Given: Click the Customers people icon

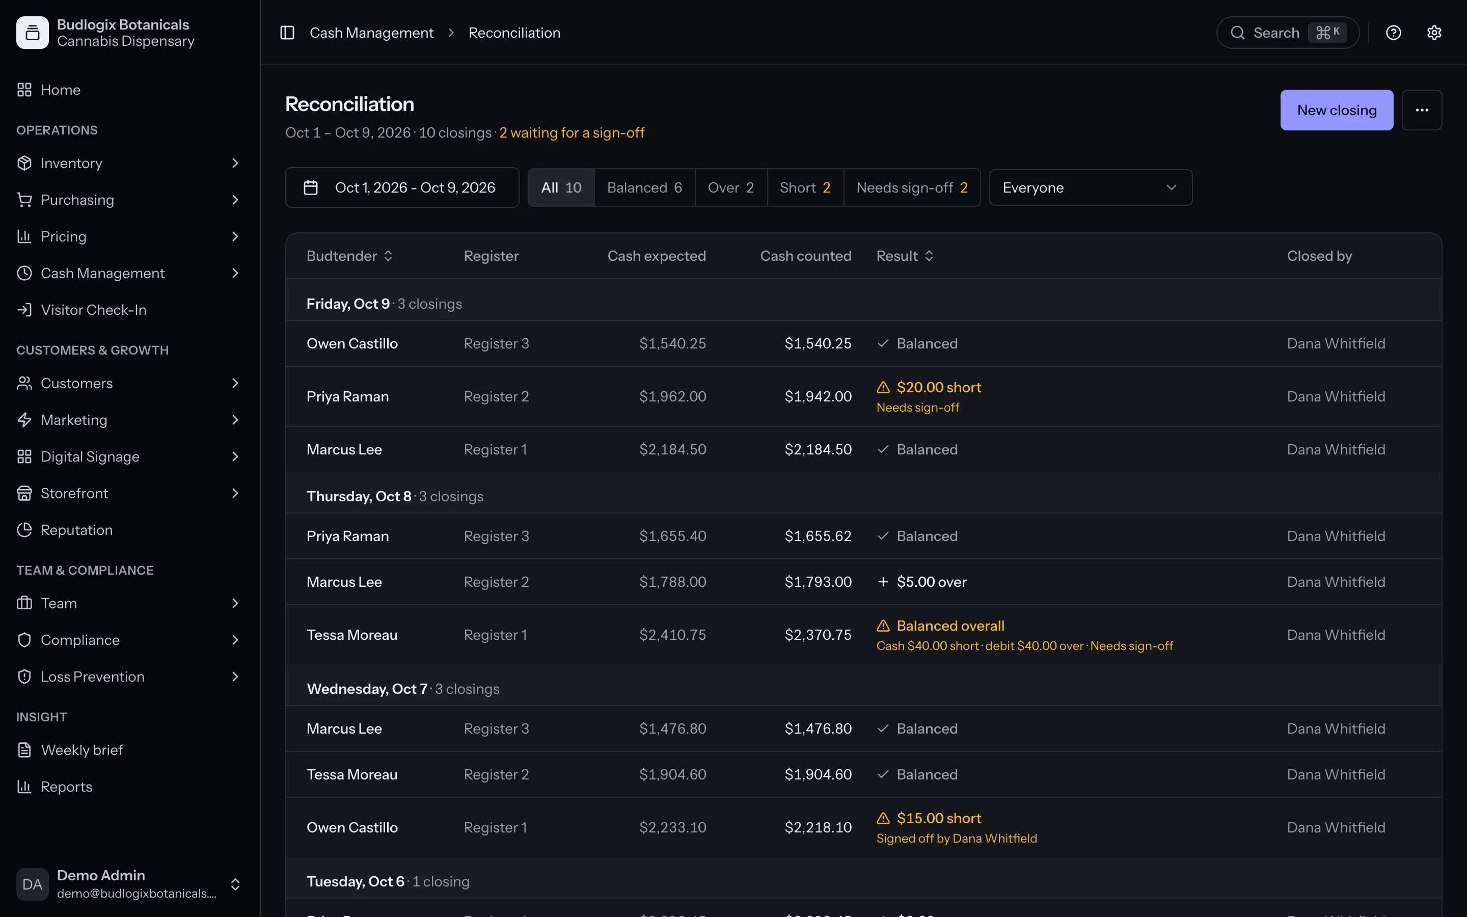Looking at the screenshot, I should click(24, 383).
